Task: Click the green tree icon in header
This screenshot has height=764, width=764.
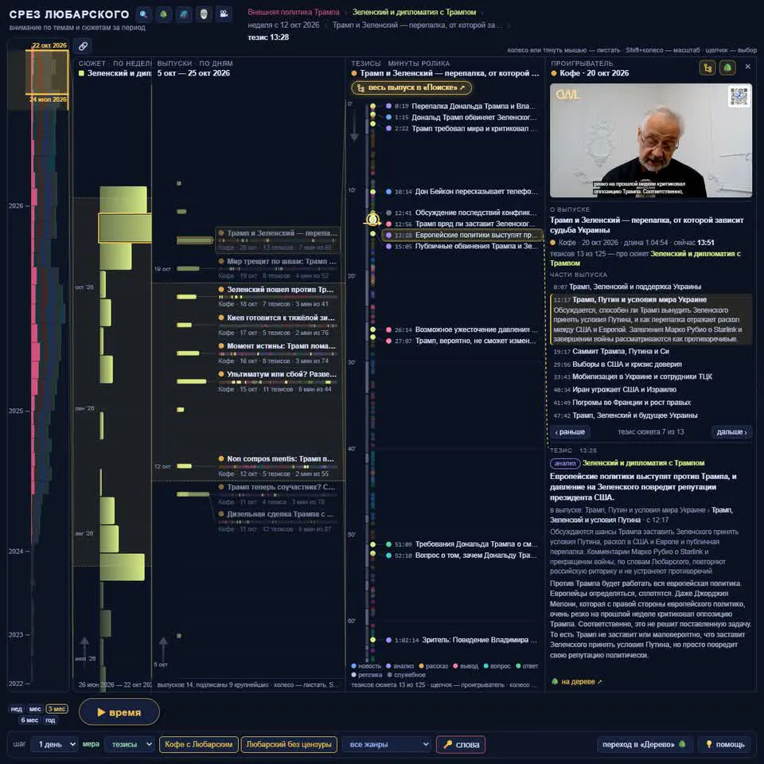Action: 163,14
